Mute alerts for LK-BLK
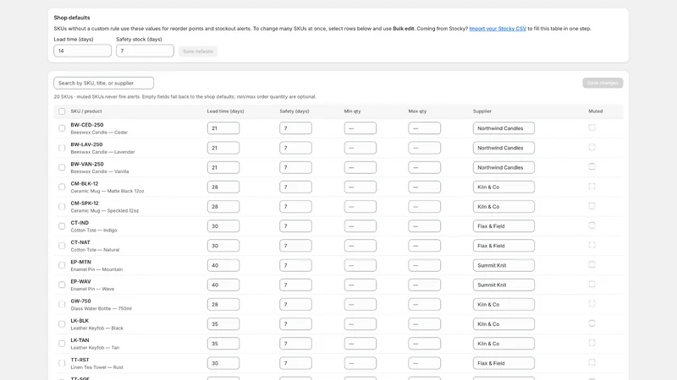Viewport: 677px width, 380px height. (592, 323)
